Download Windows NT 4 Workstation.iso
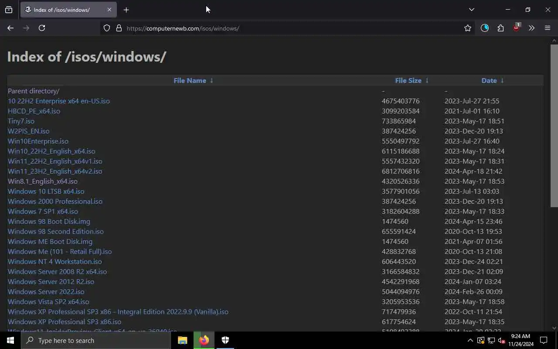This screenshot has height=349, width=558. (55, 261)
